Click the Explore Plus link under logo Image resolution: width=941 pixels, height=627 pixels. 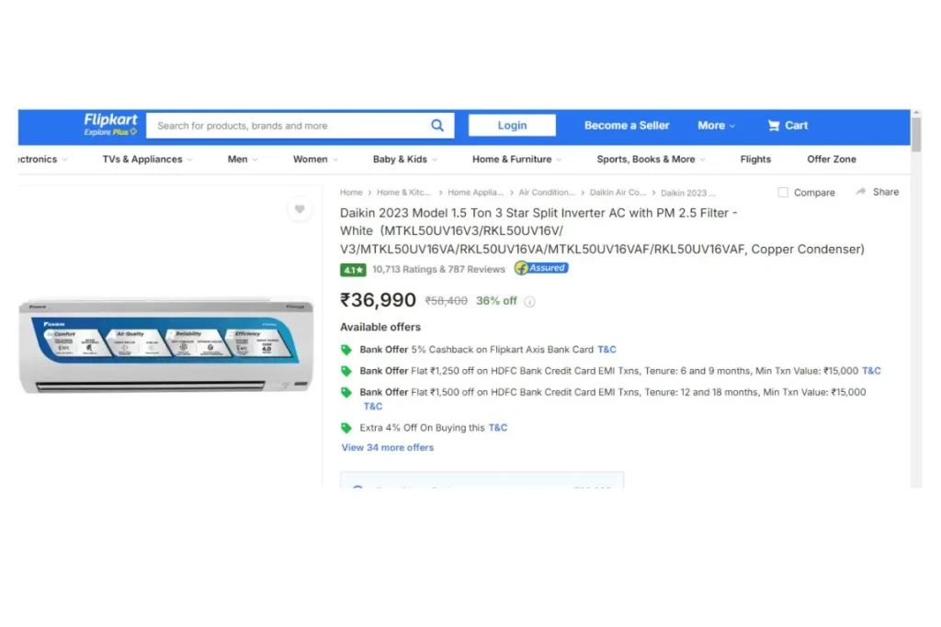click(110, 132)
